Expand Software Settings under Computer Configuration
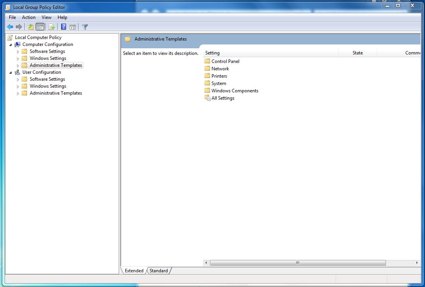Image resolution: width=425 pixels, height=287 pixels. pyautogui.click(x=18, y=51)
